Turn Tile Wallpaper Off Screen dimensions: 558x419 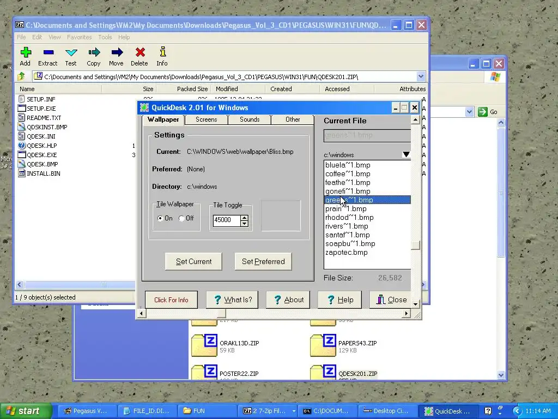click(181, 218)
